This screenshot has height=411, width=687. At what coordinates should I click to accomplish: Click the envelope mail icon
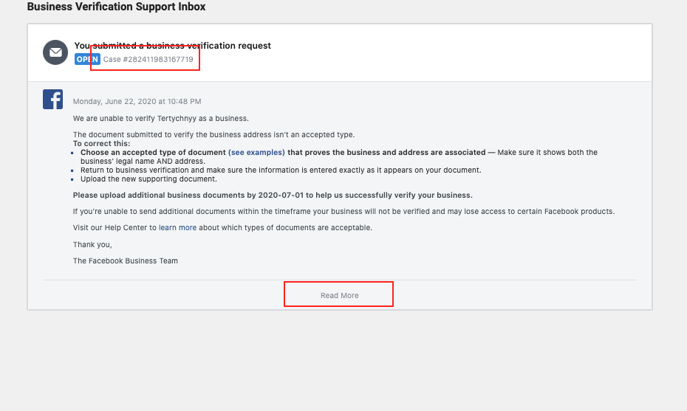tap(55, 52)
